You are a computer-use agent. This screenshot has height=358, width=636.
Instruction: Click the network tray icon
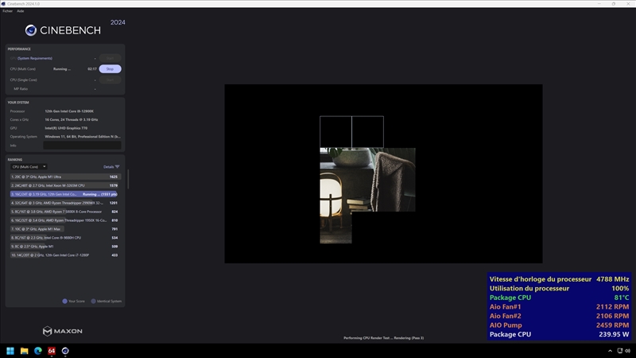click(x=620, y=351)
